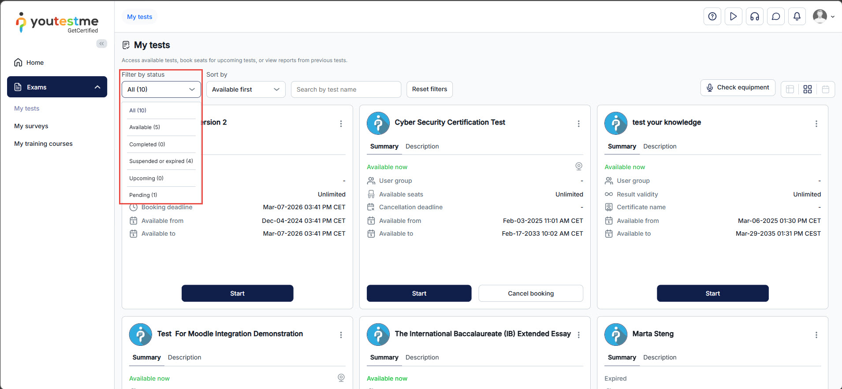Switch to calendar view

pyautogui.click(x=825, y=89)
